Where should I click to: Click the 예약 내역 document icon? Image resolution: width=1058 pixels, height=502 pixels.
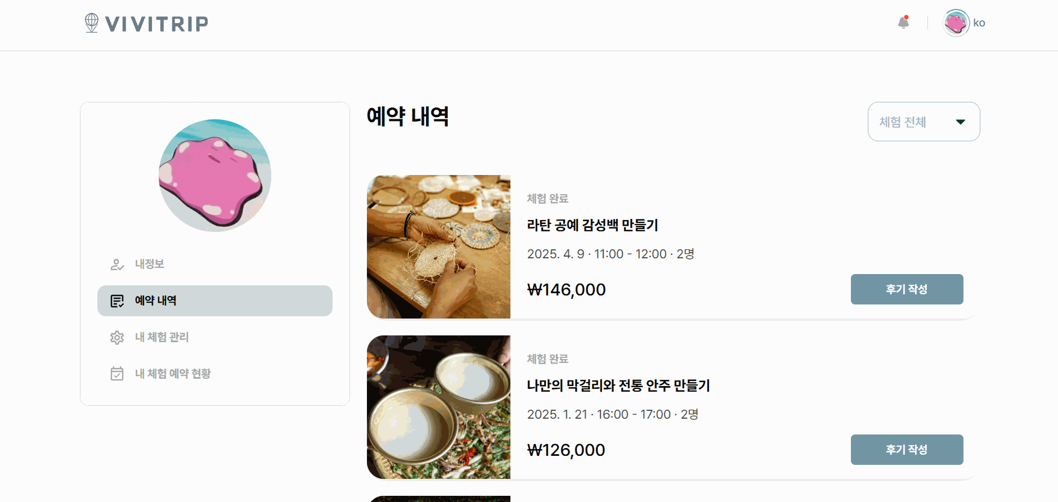point(116,301)
